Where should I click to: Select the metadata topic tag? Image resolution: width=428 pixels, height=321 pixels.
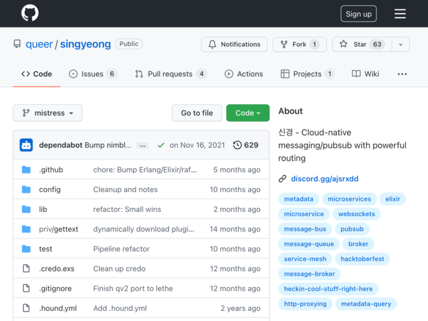(x=299, y=199)
